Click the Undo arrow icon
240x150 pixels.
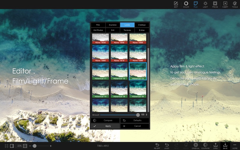167,145
